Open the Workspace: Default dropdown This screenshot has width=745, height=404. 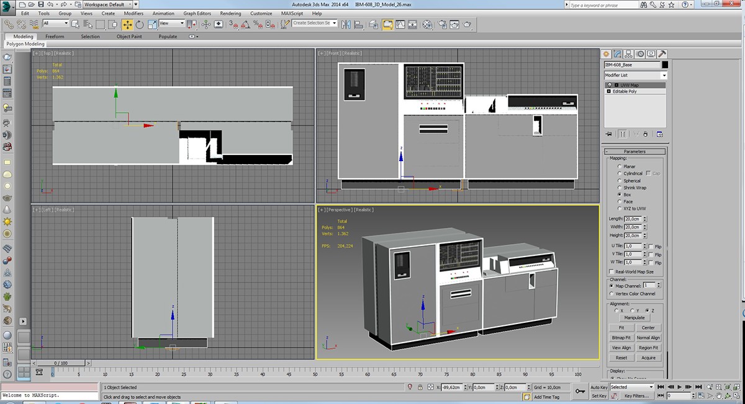click(x=107, y=4)
